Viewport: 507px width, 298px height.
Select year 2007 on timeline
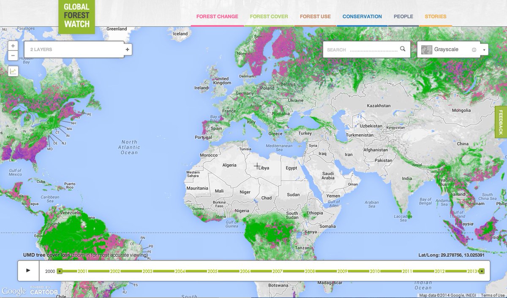click(278, 271)
